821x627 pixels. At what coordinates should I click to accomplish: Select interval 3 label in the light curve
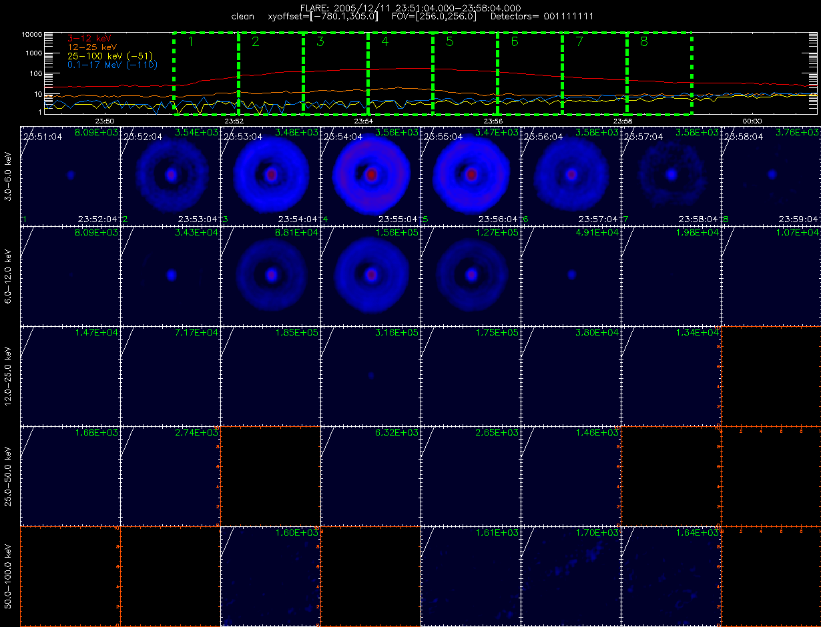coord(320,42)
